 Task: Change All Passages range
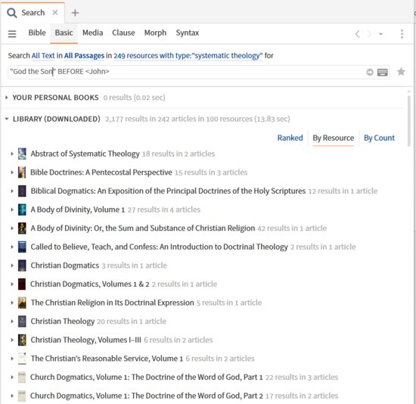84,56
